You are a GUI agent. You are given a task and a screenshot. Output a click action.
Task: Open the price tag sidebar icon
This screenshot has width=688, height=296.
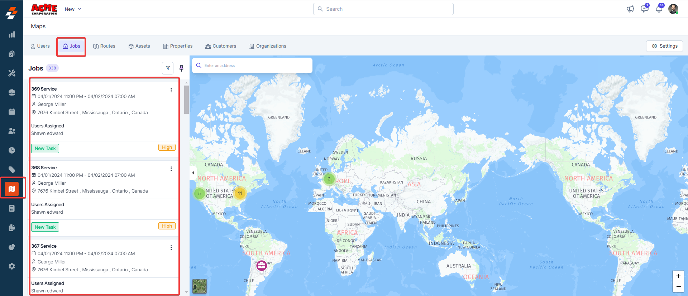click(x=12, y=170)
